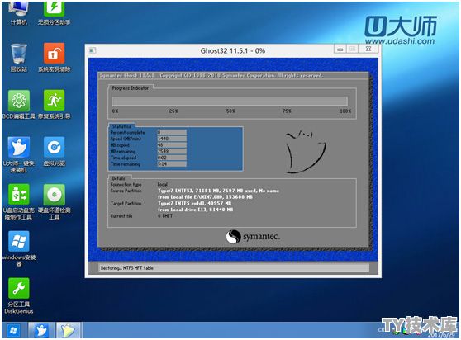Open the USB boot disk creation tool icon
Image resolution: width=461 pixels, height=340 pixels.
[x=19, y=201]
